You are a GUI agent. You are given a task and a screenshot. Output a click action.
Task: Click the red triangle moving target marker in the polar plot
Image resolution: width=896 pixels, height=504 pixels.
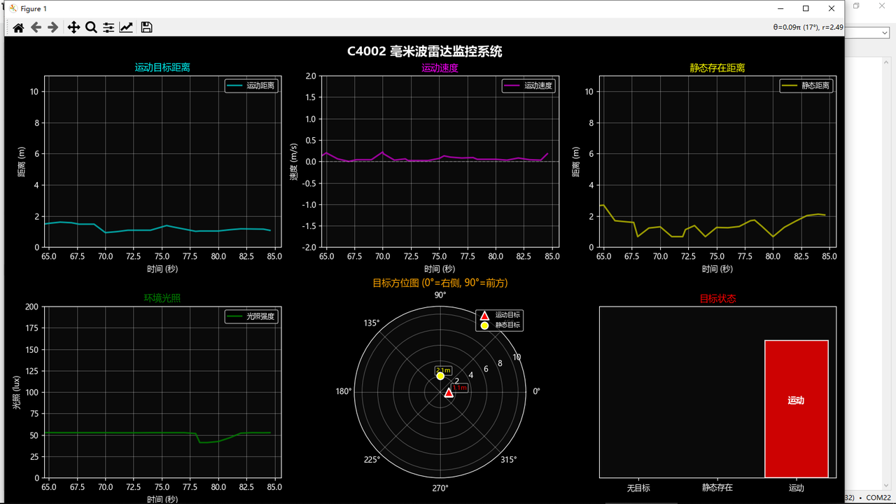pyautogui.click(x=449, y=393)
